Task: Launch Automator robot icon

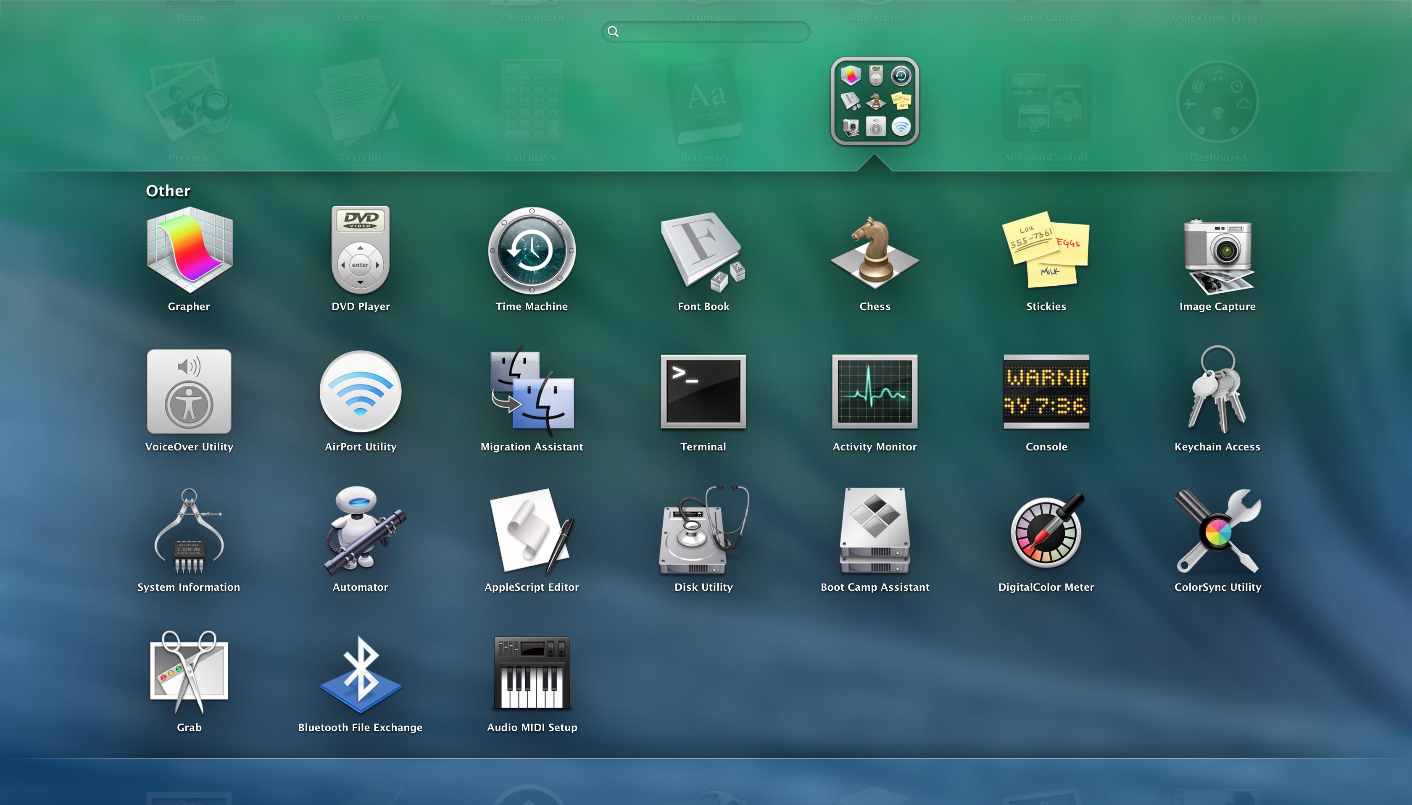Action: tap(361, 532)
